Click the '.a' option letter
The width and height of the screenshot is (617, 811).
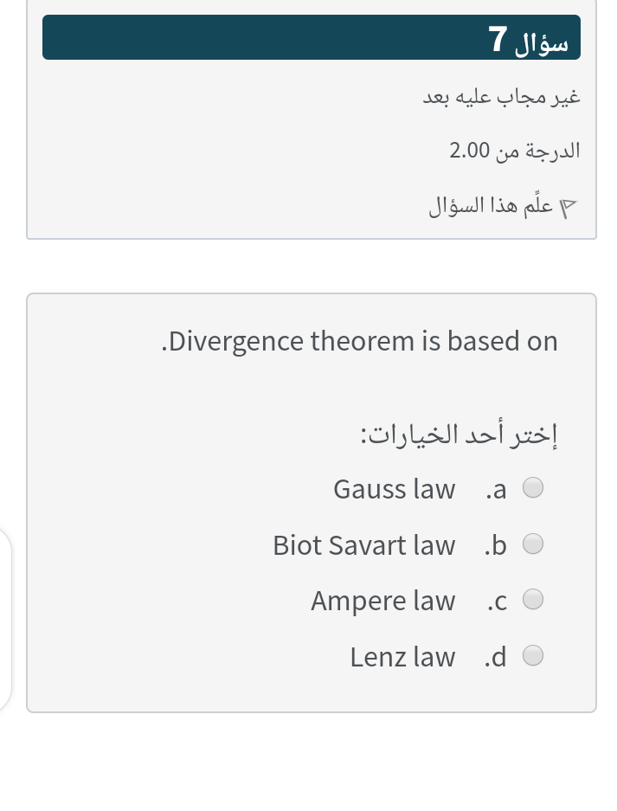(x=495, y=490)
